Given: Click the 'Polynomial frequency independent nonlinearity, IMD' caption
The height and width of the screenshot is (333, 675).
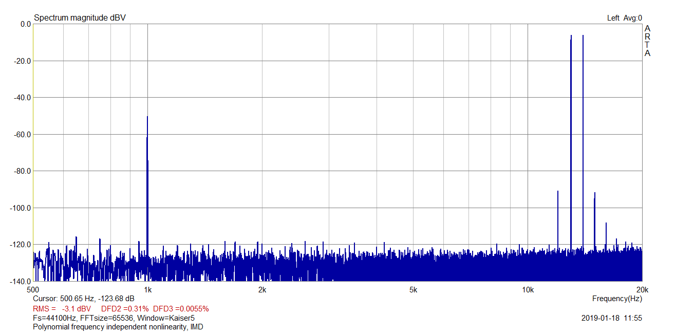Looking at the screenshot, I should [118, 327].
